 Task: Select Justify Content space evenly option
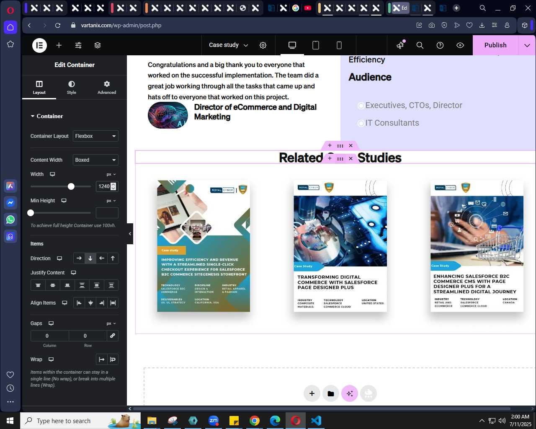tap(111, 285)
